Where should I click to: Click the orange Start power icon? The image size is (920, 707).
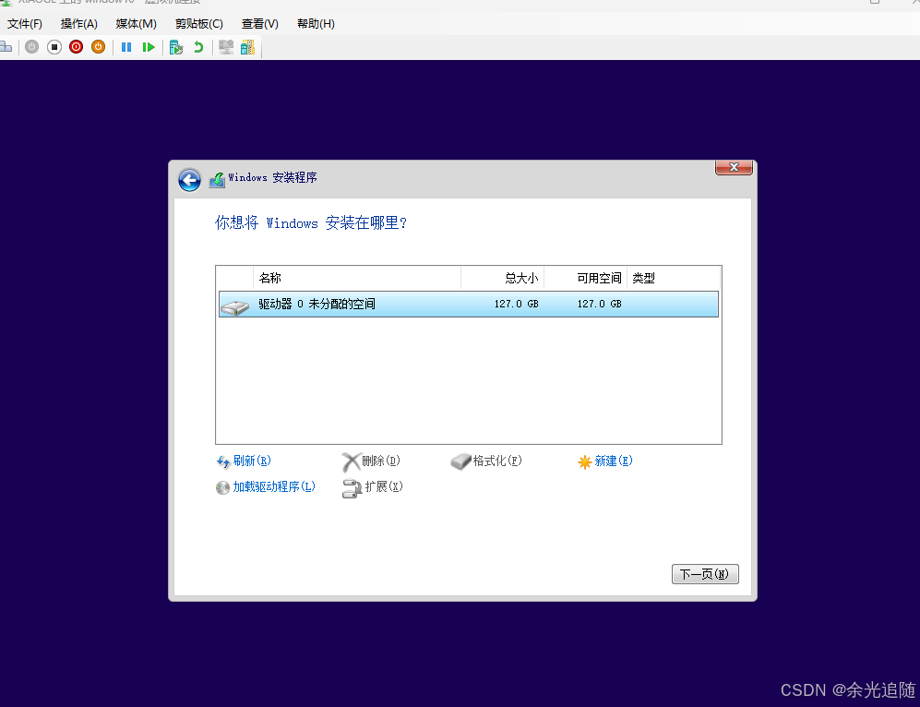click(x=98, y=47)
